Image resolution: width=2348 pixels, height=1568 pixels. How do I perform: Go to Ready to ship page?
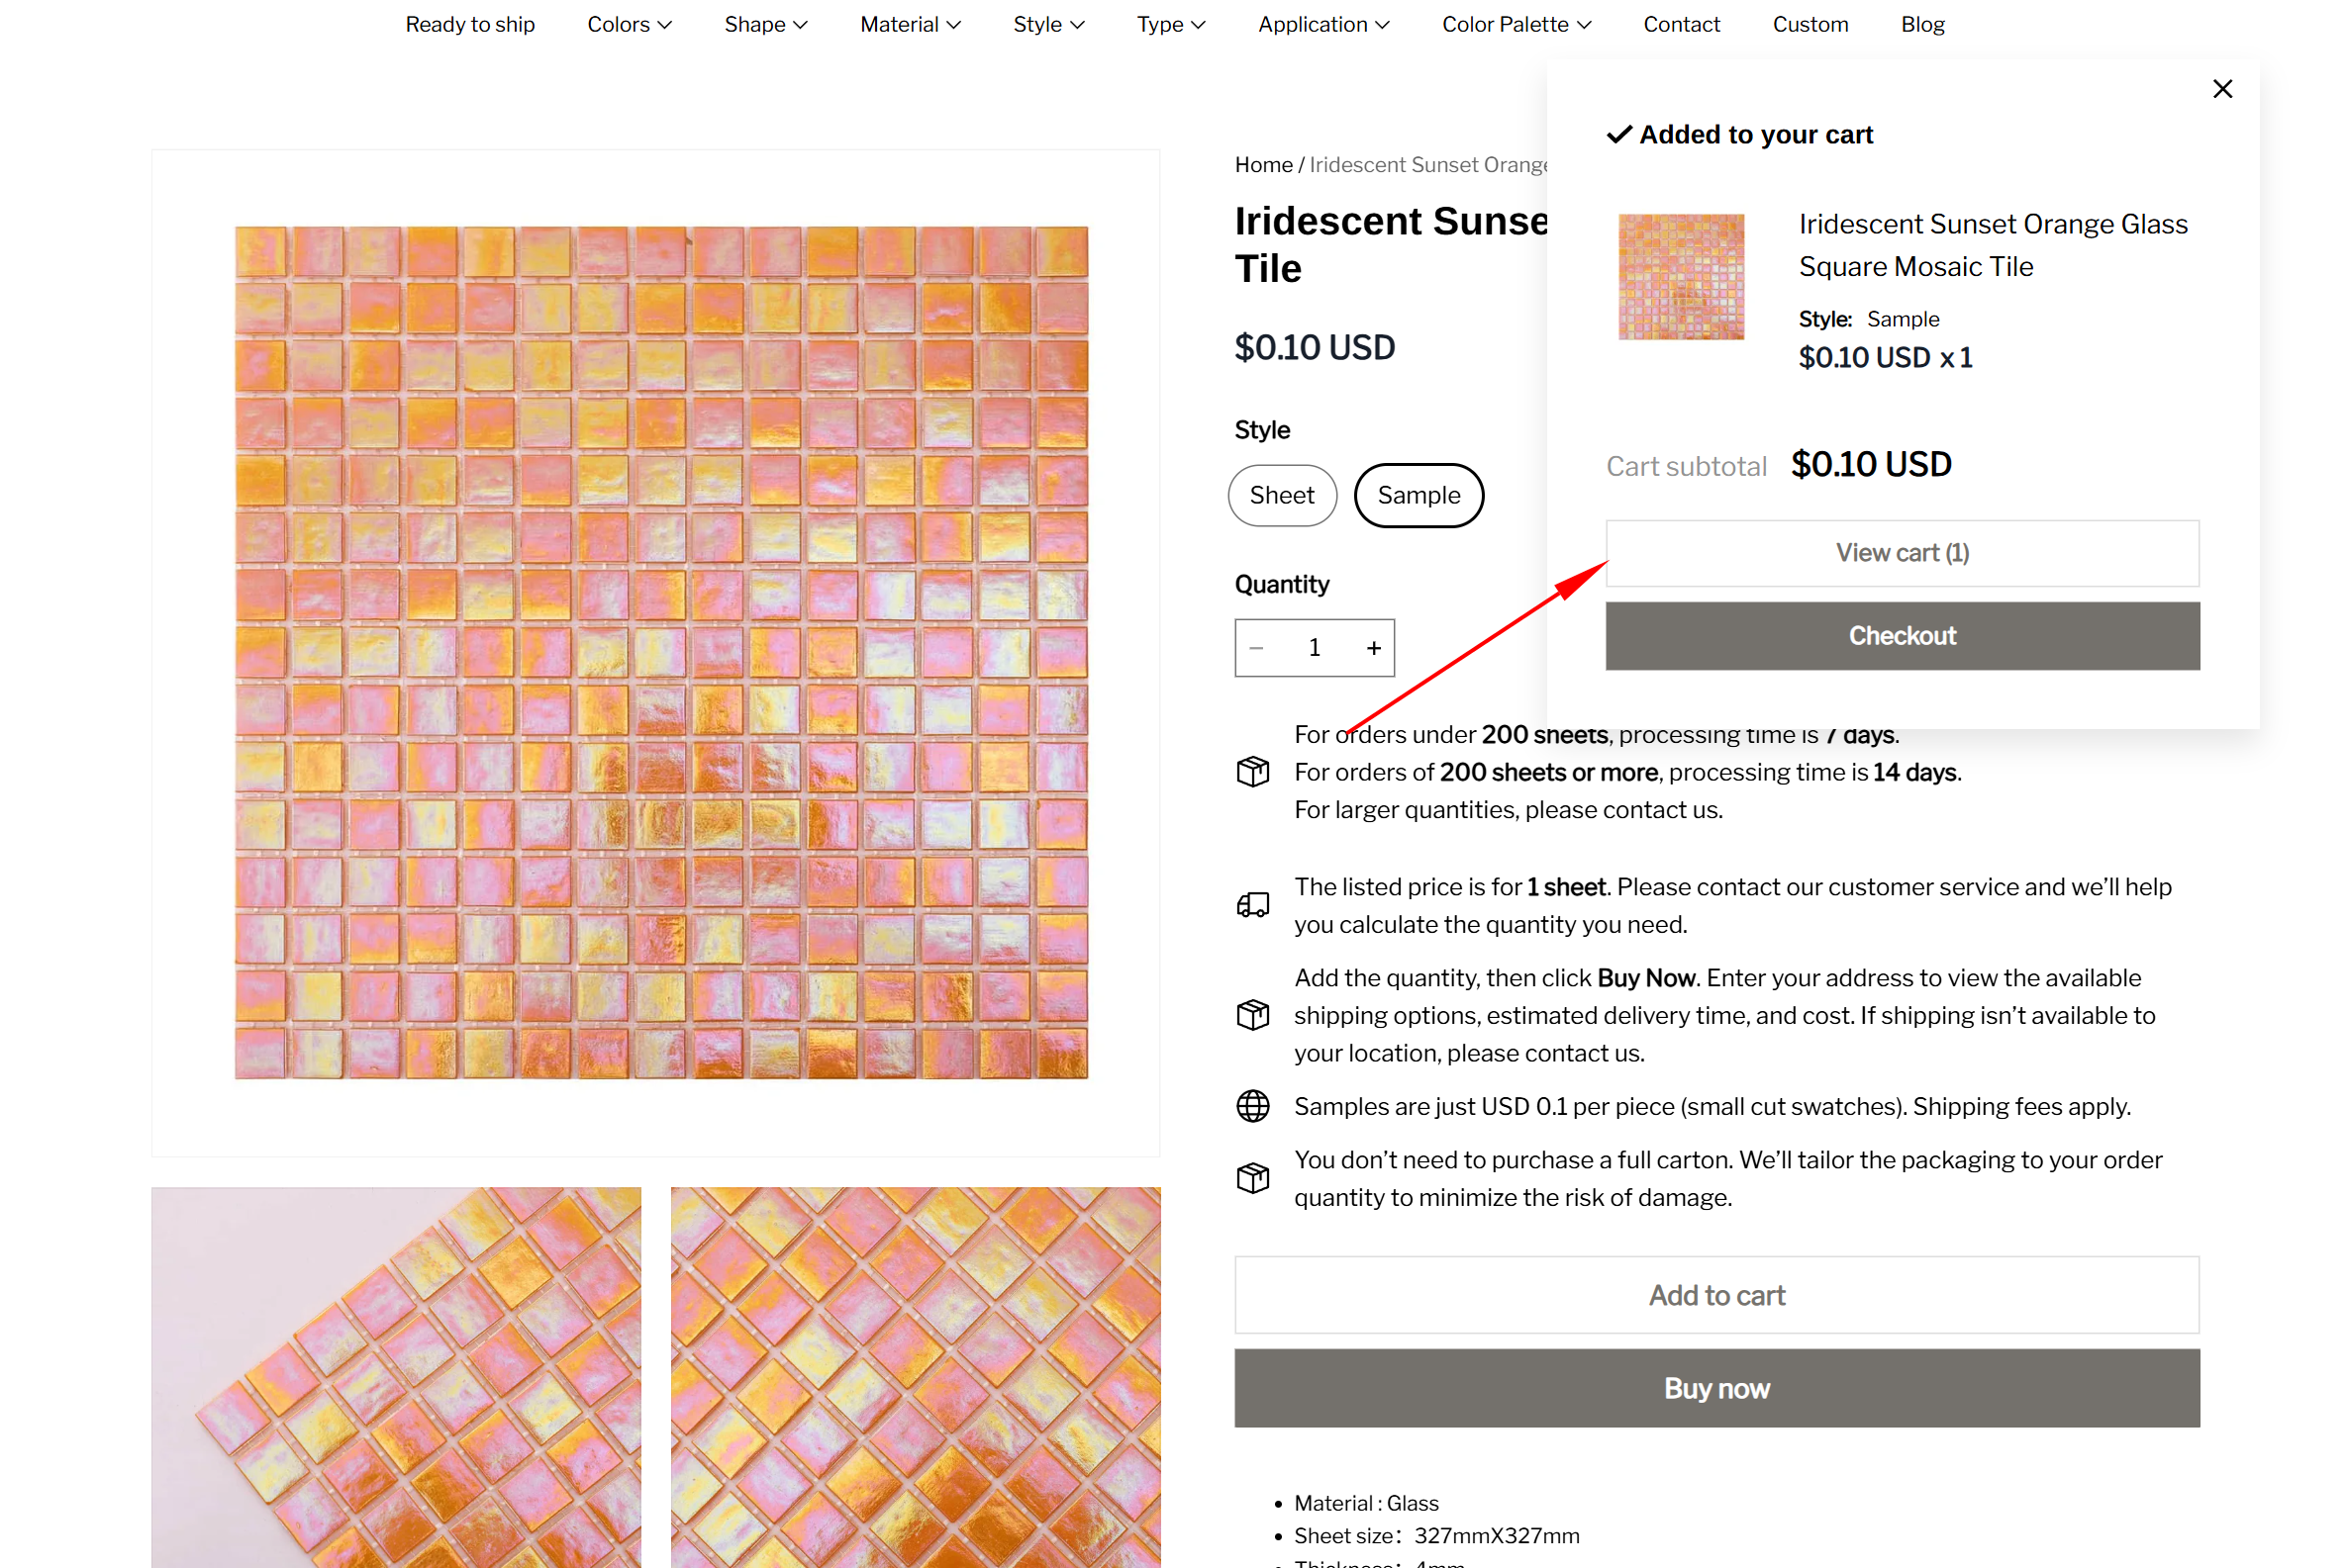470,24
